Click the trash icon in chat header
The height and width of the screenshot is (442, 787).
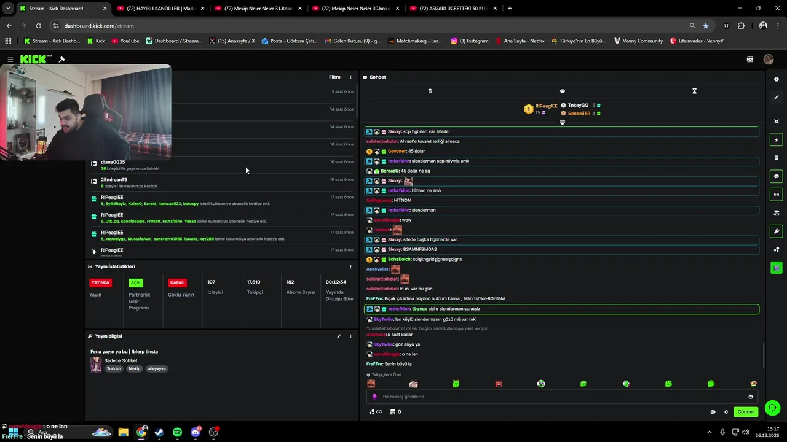pos(430,91)
